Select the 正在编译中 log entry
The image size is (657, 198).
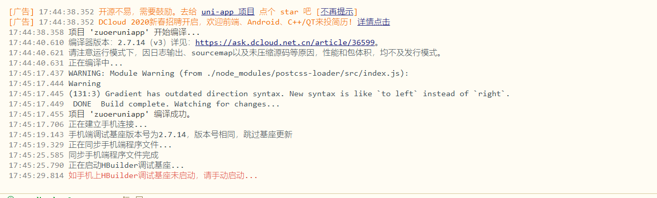(x=66, y=63)
